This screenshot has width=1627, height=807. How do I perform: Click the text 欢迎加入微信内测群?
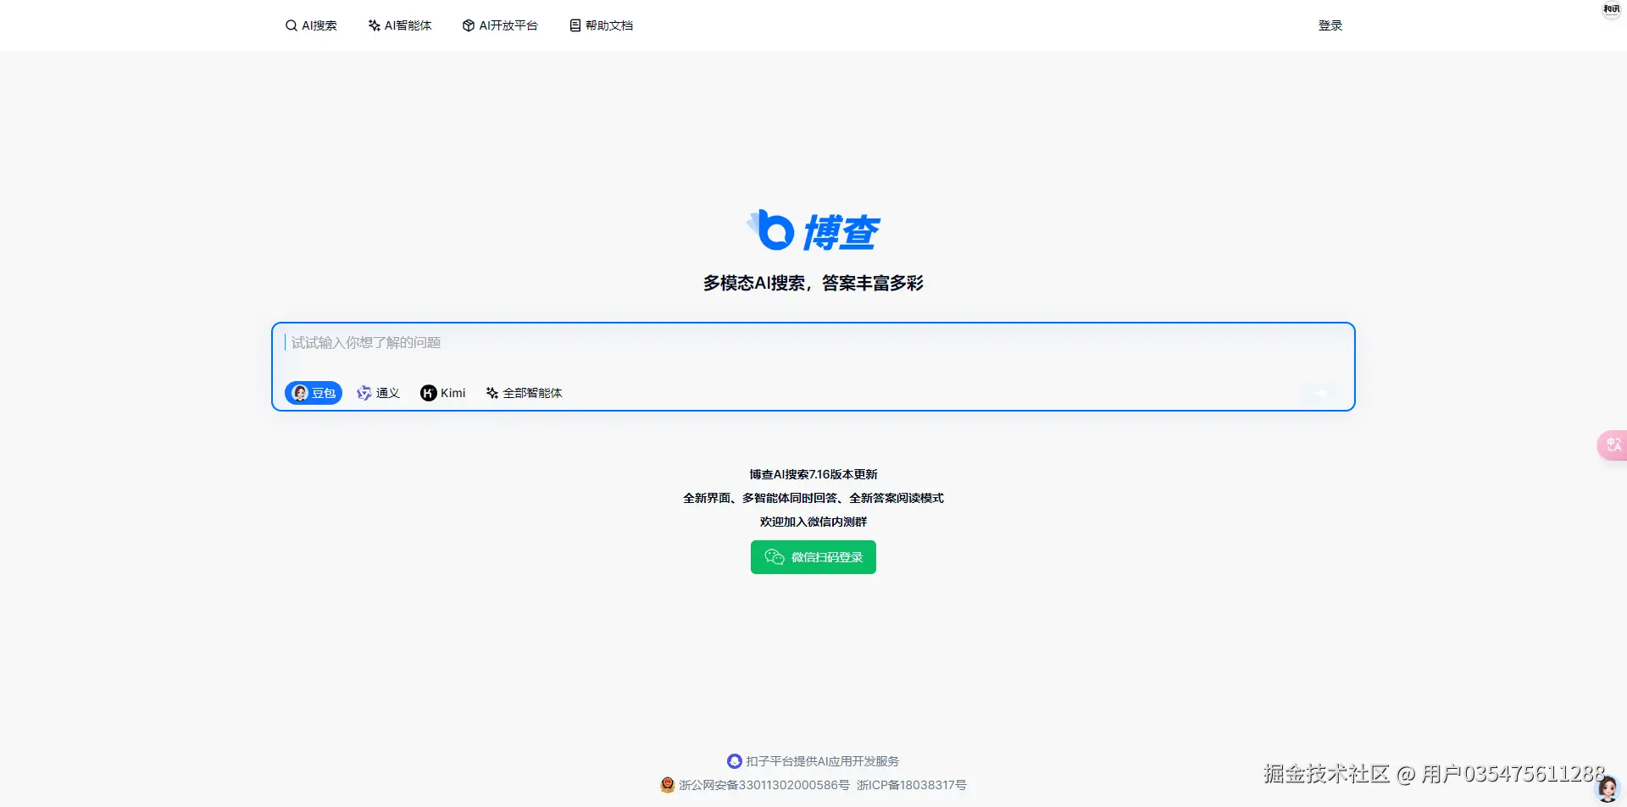pos(813,522)
